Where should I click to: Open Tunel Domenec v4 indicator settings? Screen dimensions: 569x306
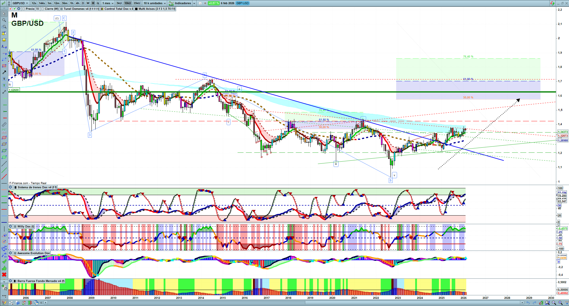80,9
